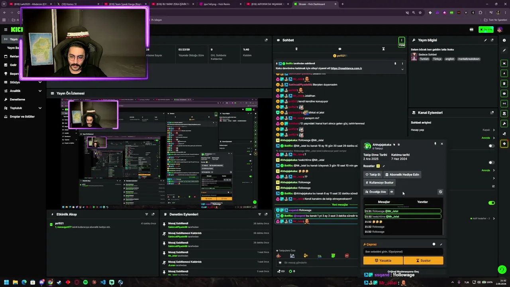Pop out the Yayın bilgisi panel

coord(492,40)
